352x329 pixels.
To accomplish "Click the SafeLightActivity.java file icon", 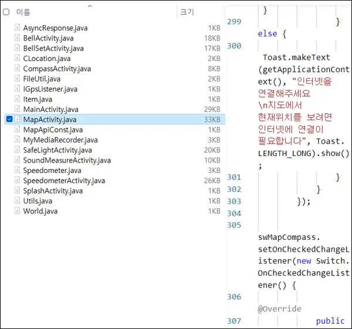I will [17, 150].
